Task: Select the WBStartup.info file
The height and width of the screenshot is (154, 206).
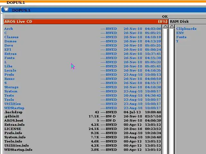Action: (83, 150)
